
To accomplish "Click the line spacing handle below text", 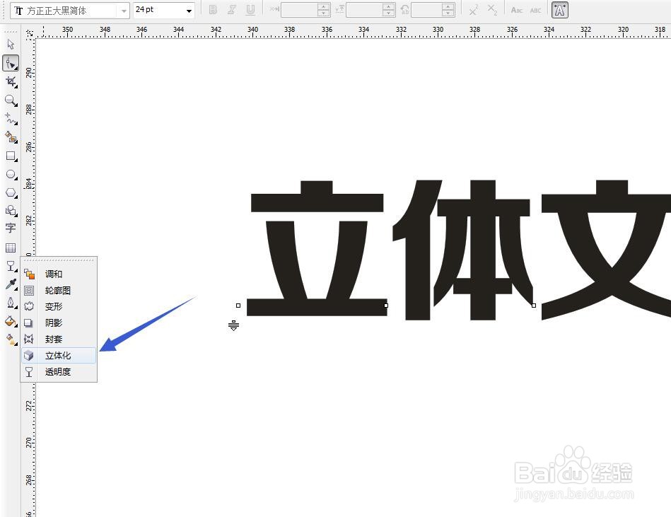I will point(233,326).
